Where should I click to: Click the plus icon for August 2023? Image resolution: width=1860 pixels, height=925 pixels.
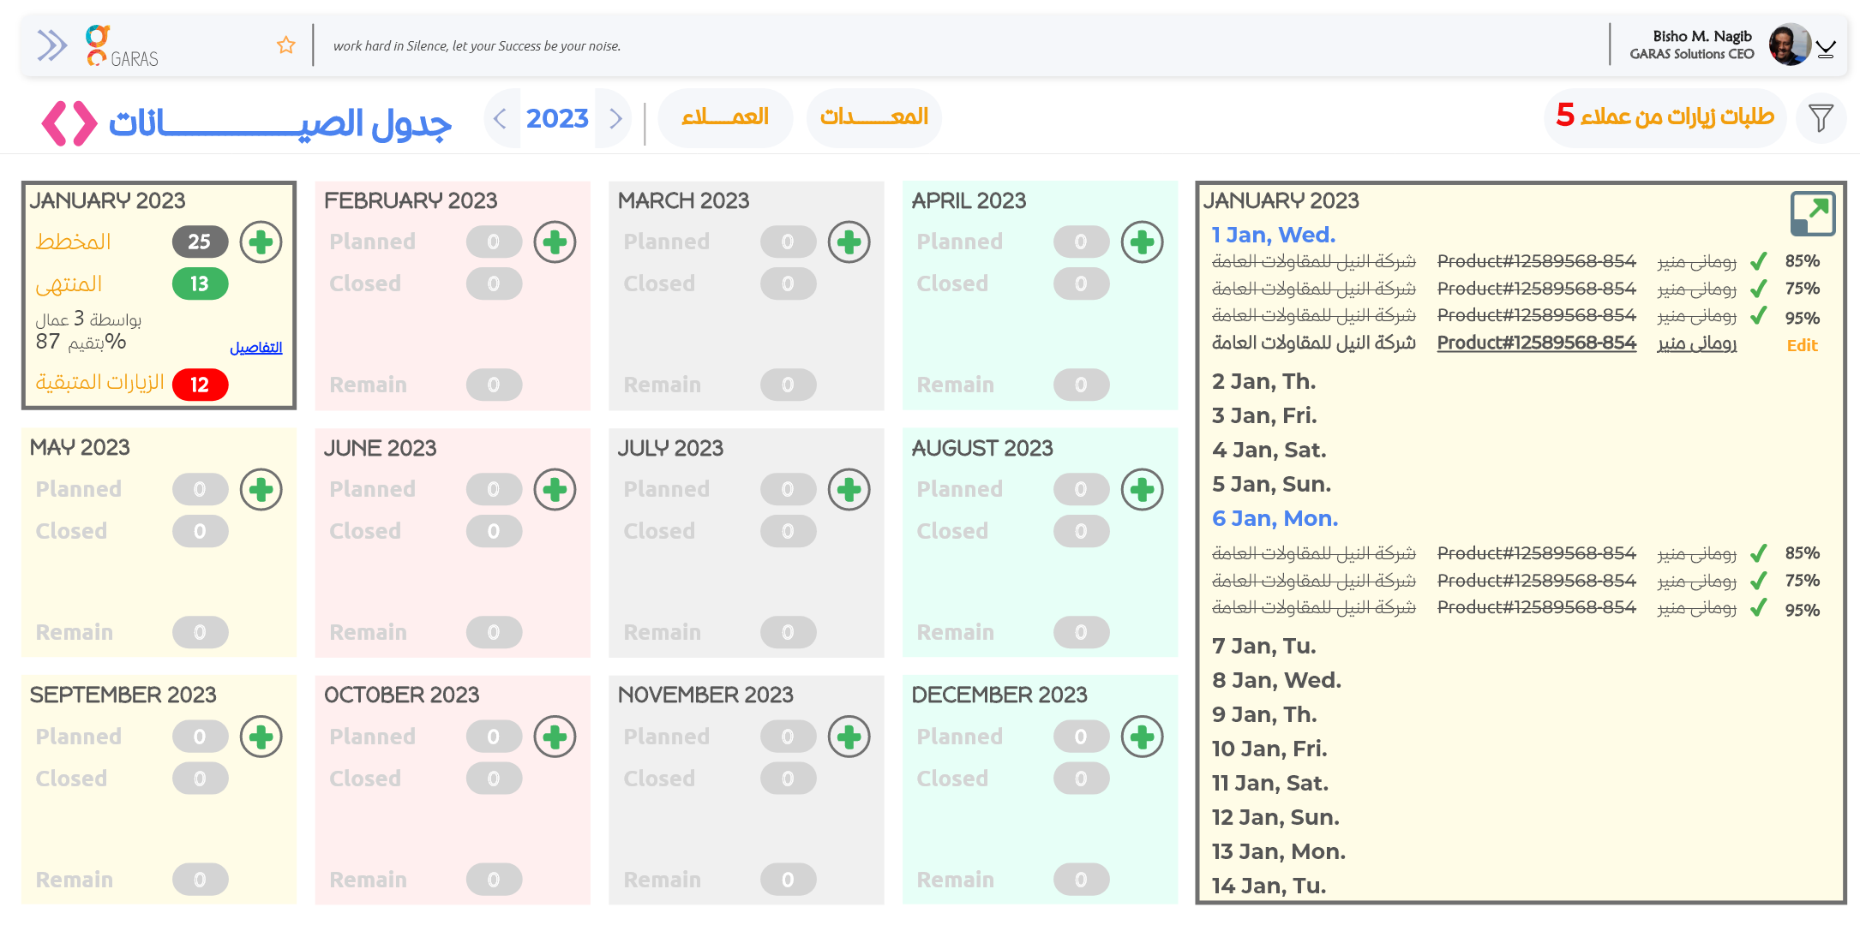click(1142, 490)
